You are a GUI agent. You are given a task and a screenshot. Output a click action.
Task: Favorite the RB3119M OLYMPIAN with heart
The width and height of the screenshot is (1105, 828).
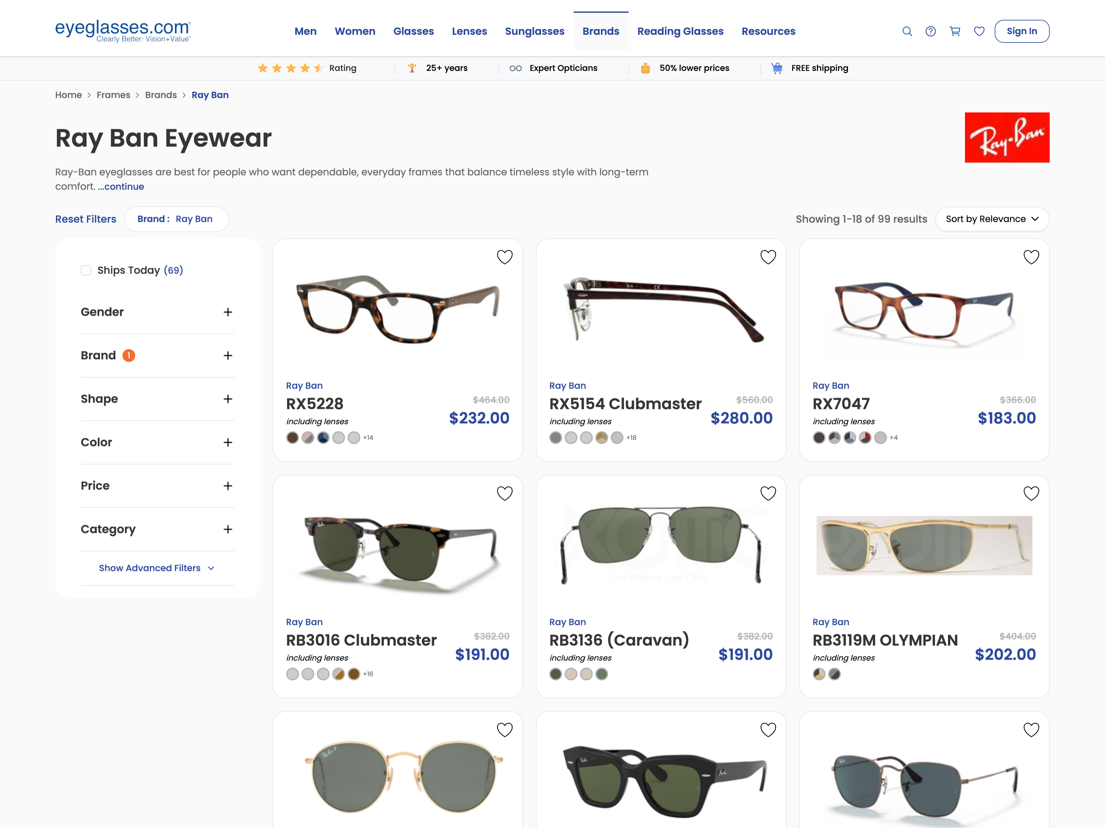tap(1031, 493)
